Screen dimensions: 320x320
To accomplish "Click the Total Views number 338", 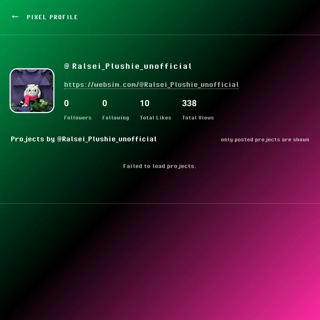I will [189, 103].
